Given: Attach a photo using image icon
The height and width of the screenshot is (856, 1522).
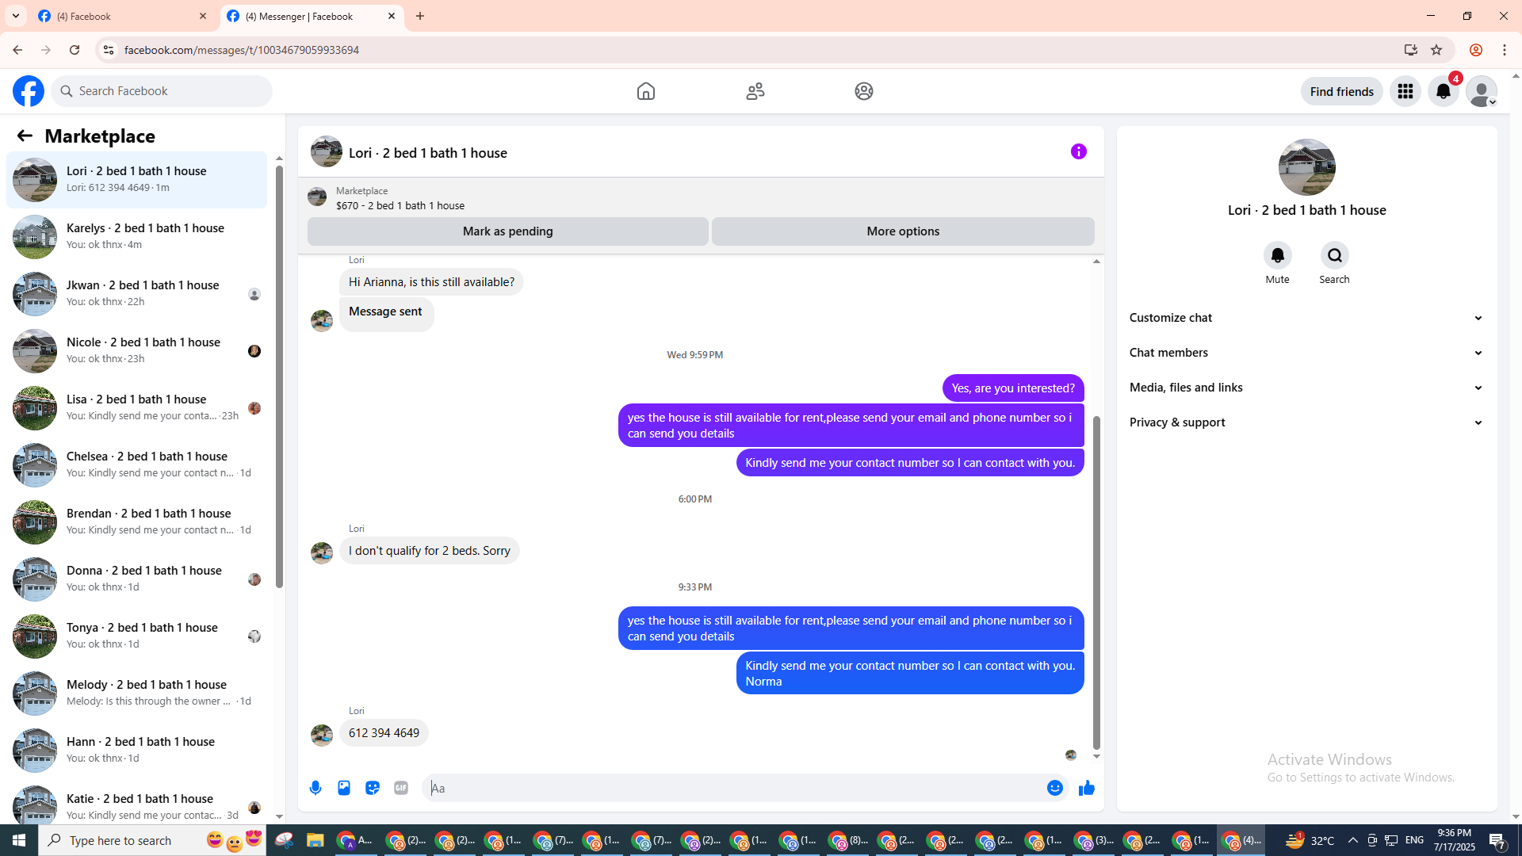Looking at the screenshot, I should click(x=344, y=788).
